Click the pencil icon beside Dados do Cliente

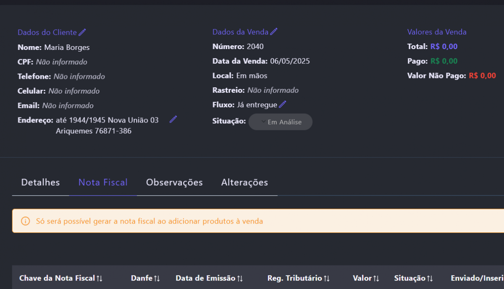coord(82,32)
